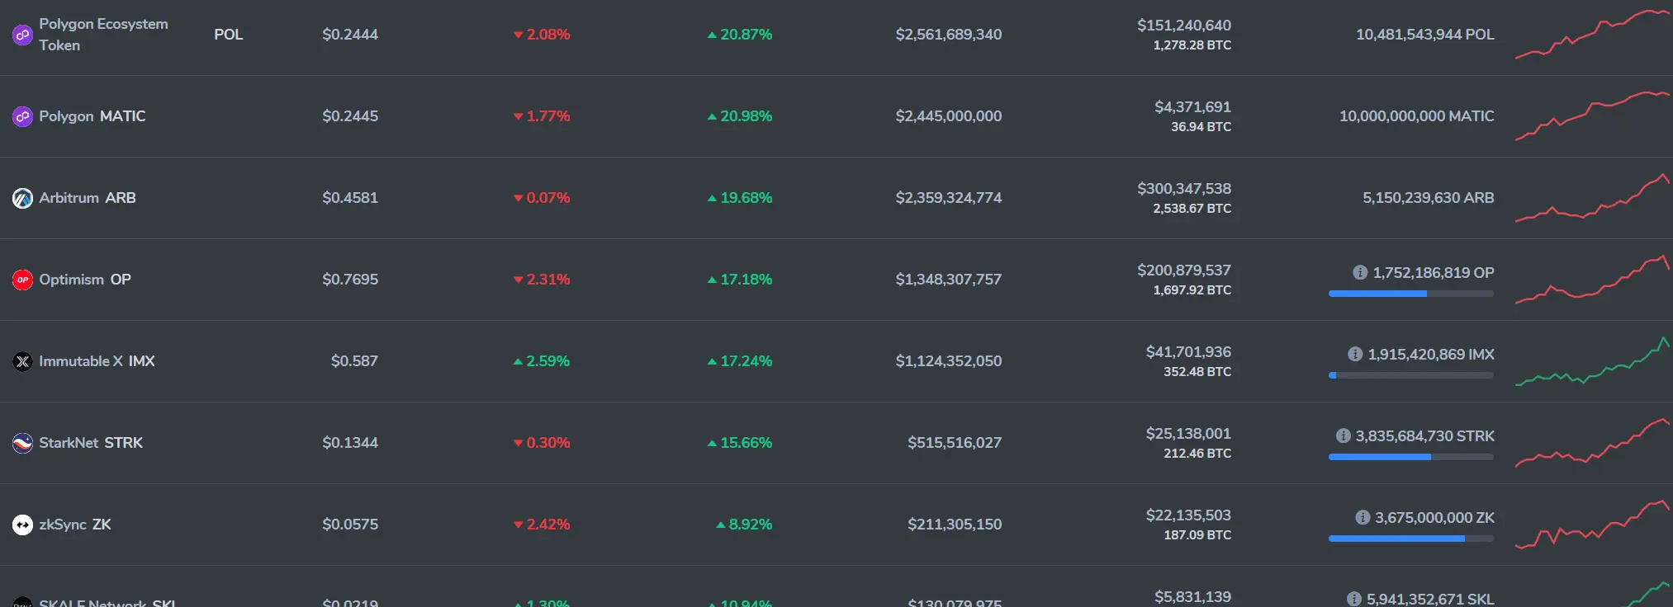Click Arbitrum 7d change 19.68%
This screenshot has width=1673, height=607.
[x=740, y=198]
